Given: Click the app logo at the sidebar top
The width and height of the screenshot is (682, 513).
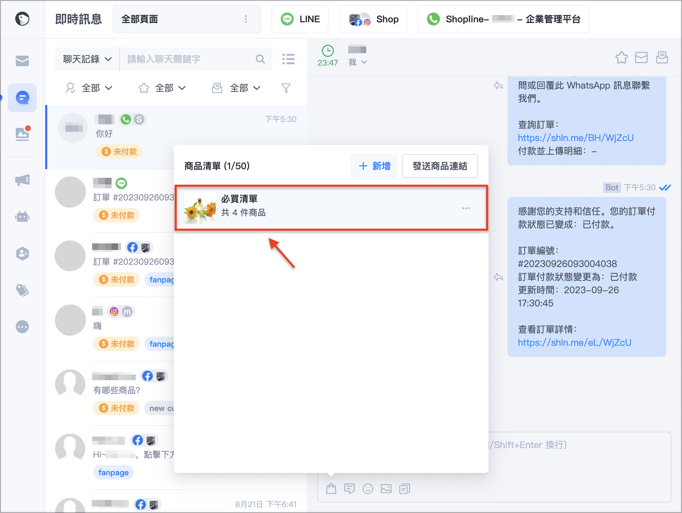Looking at the screenshot, I should [22, 19].
